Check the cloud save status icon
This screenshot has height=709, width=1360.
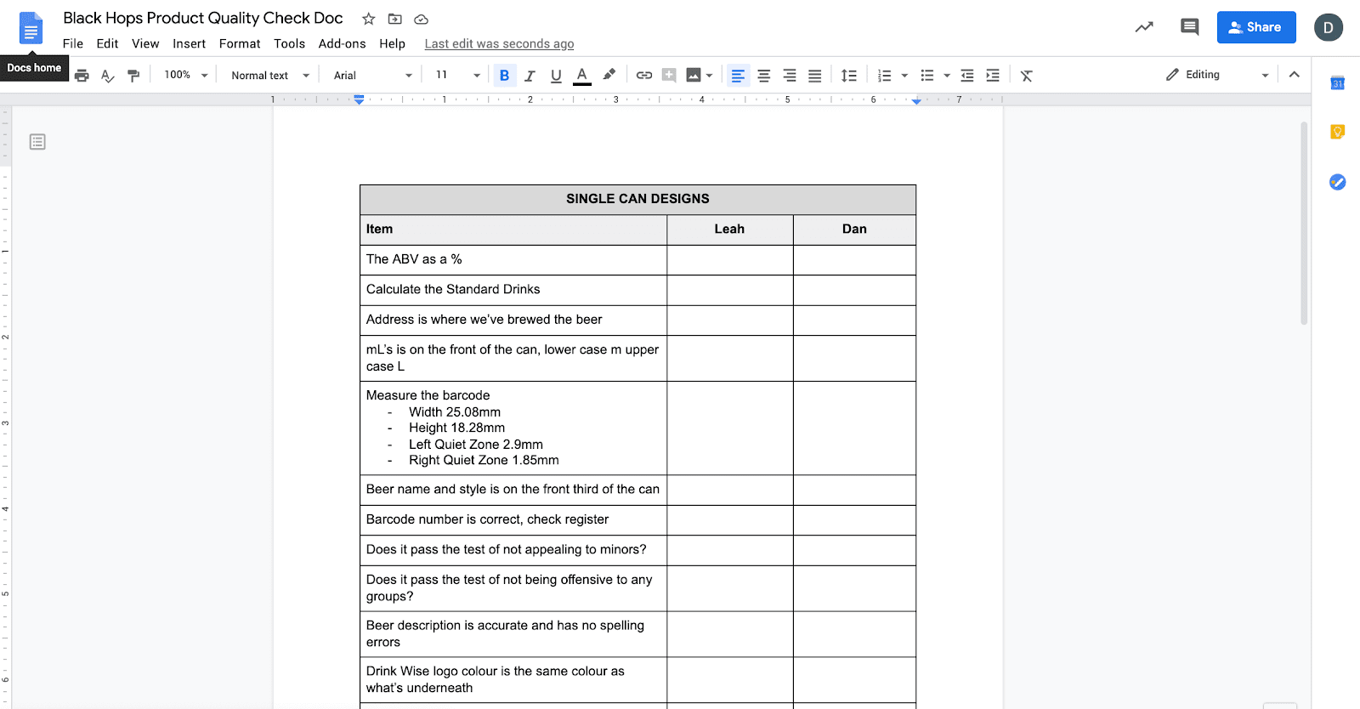[421, 19]
